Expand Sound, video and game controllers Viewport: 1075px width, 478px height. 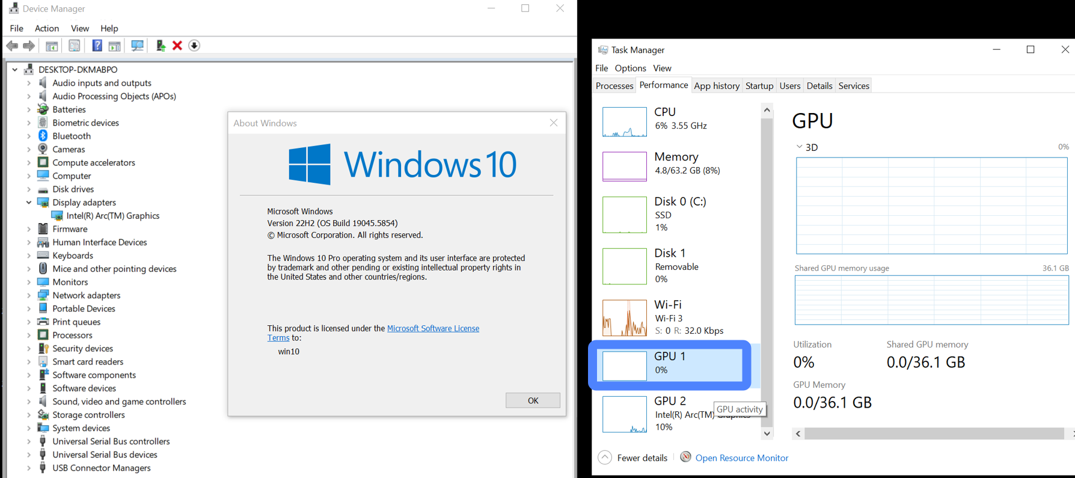[28, 402]
